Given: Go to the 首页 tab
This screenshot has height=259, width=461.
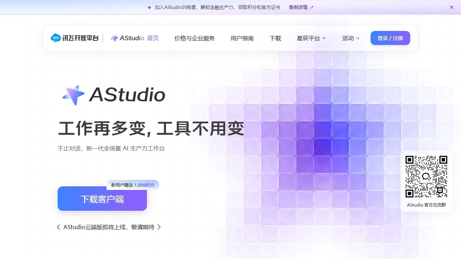Looking at the screenshot, I should point(153,38).
